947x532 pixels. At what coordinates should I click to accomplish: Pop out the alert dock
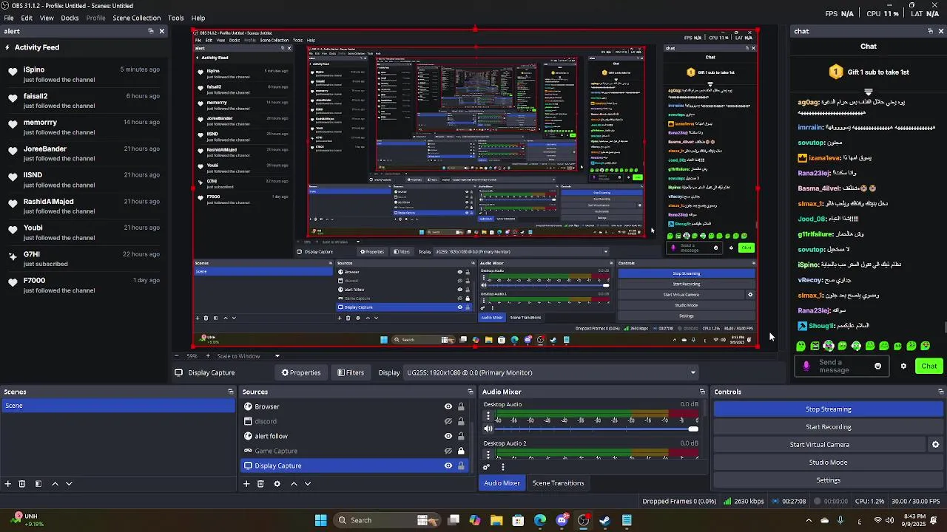tap(150, 31)
